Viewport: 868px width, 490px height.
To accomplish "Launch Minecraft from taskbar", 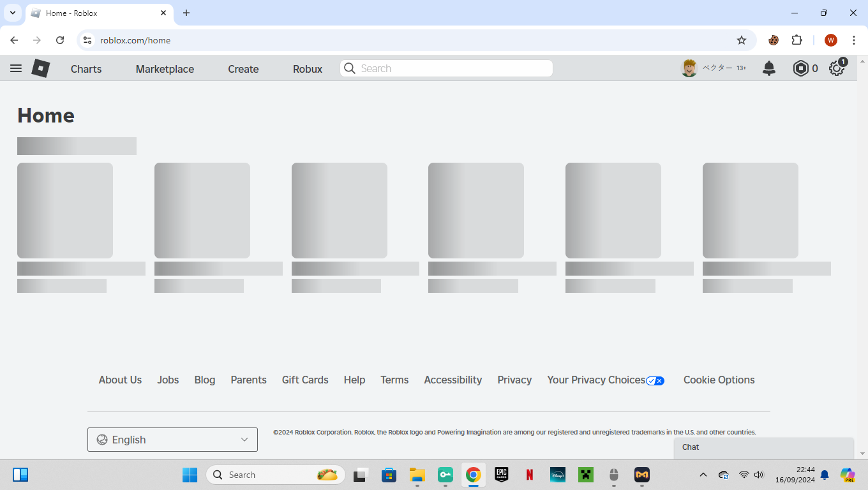I will (x=586, y=475).
